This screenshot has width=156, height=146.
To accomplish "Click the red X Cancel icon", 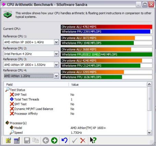I will tap(83, 141).
